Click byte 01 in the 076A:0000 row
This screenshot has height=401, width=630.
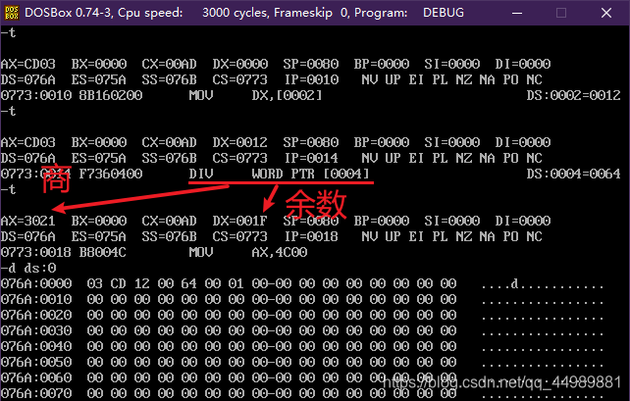pyautogui.click(x=236, y=283)
